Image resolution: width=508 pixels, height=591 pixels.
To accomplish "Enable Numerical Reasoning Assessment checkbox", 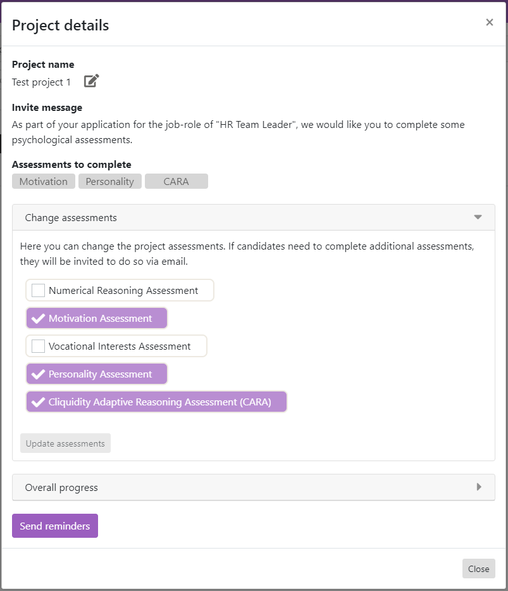I will 39,291.
